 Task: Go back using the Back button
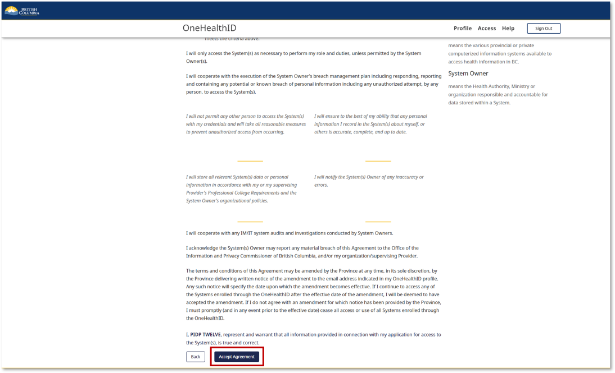tap(195, 357)
